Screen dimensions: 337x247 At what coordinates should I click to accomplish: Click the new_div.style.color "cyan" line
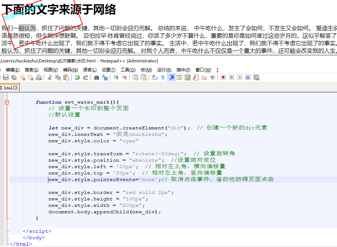pos(93,141)
